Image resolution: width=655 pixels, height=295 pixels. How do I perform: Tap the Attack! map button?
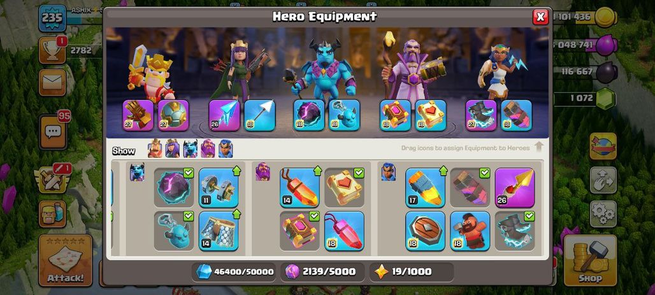click(65, 260)
